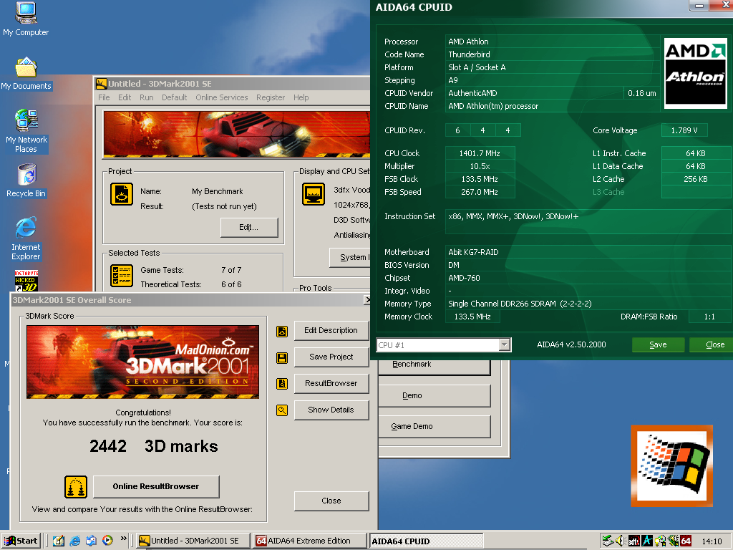This screenshot has height=550, width=733.
Task: Click Save in the AIDA64 CPUID window
Action: [x=659, y=344]
